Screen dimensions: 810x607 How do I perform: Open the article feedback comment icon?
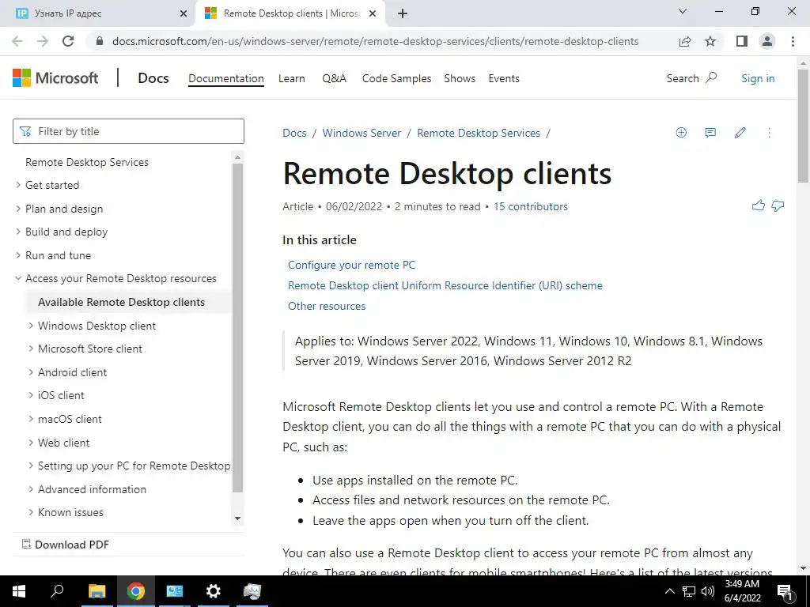710,133
